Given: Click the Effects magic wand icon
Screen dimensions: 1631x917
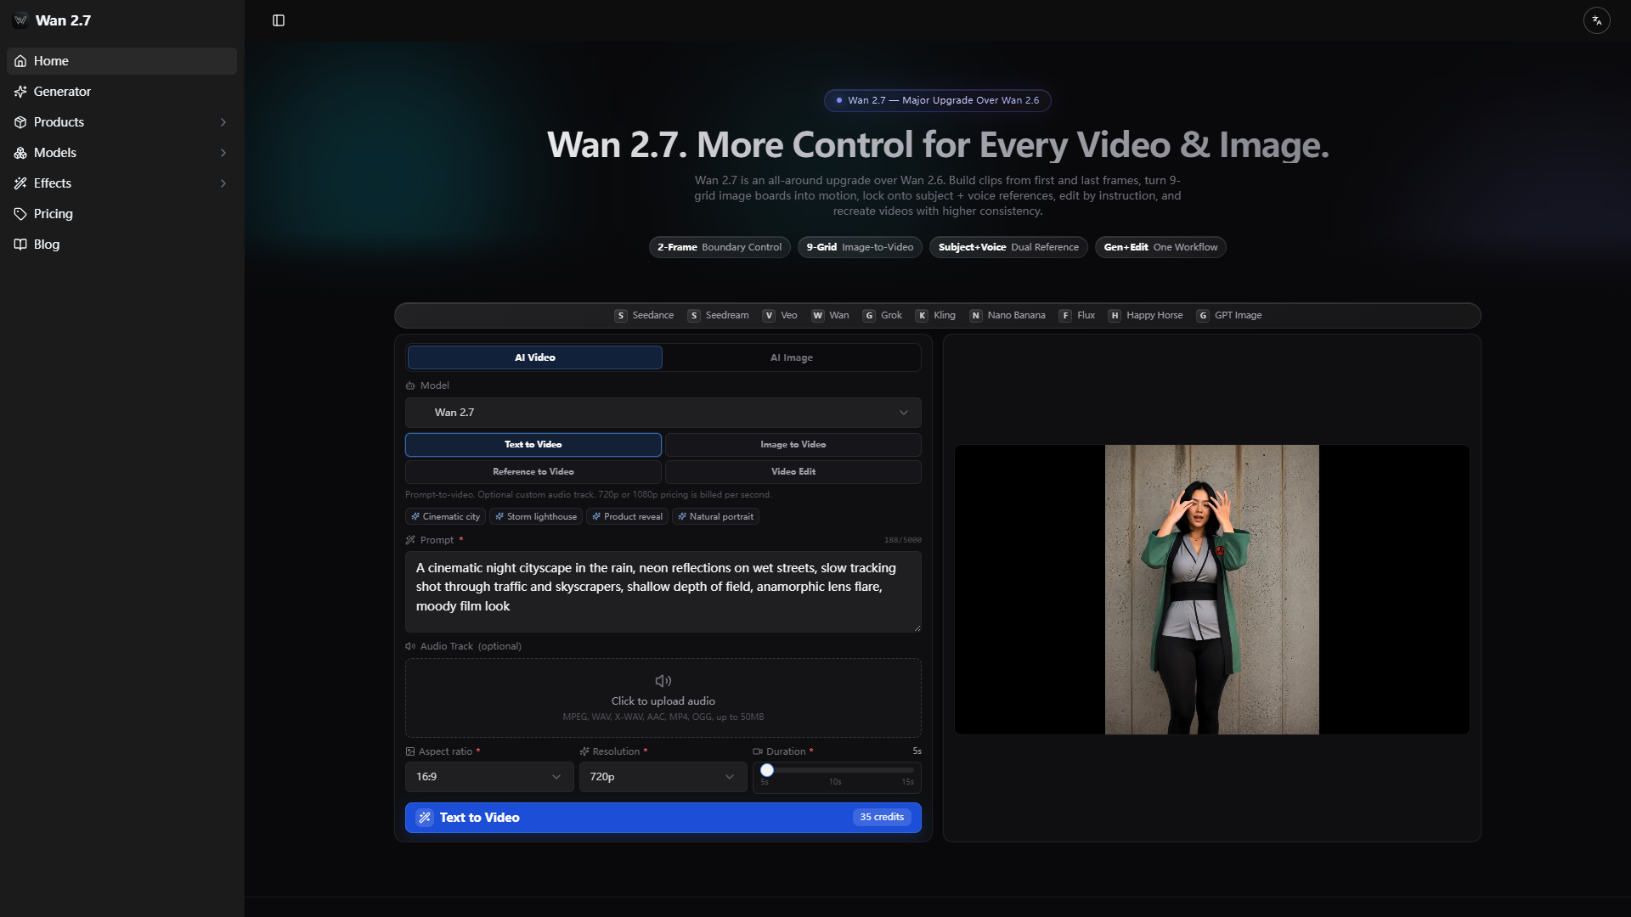Looking at the screenshot, I should pyautogui.click(x=20, y=183).
